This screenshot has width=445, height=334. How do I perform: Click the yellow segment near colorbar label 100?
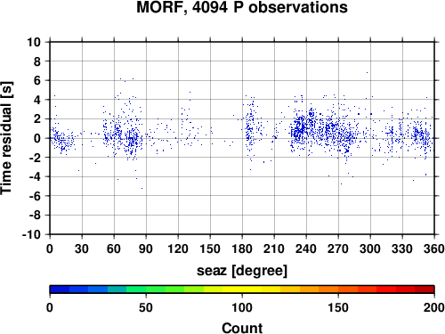coord(242,289)
